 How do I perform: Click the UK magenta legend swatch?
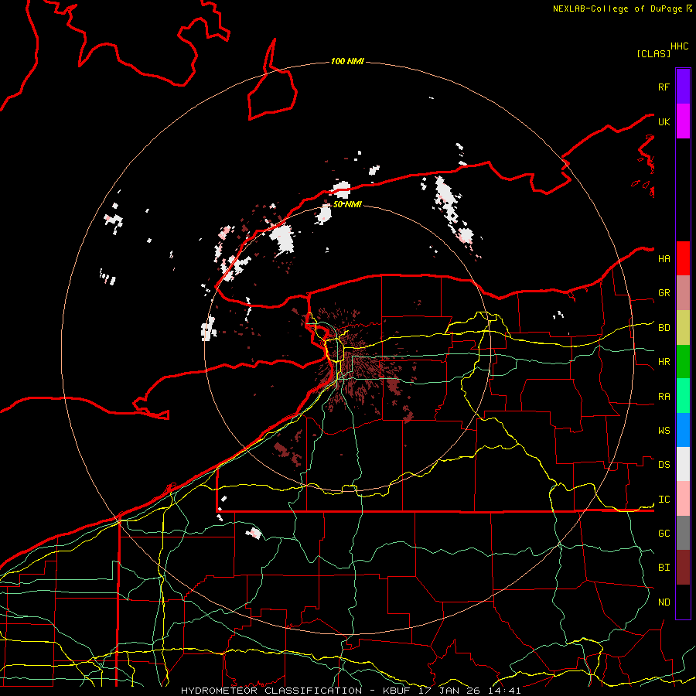[683, 121]
